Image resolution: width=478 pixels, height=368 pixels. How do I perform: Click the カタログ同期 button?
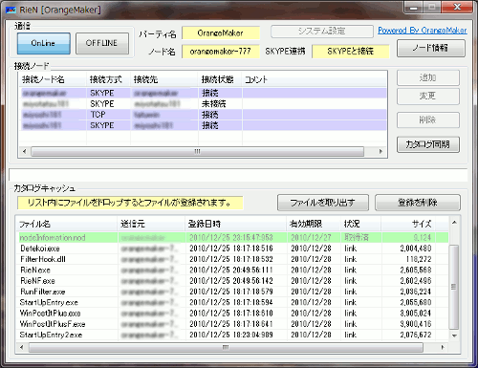pyautogui.click(x=428, y=144)
